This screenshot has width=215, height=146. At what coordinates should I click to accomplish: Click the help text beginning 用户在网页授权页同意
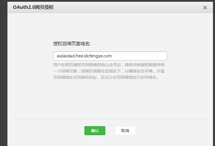109,71
